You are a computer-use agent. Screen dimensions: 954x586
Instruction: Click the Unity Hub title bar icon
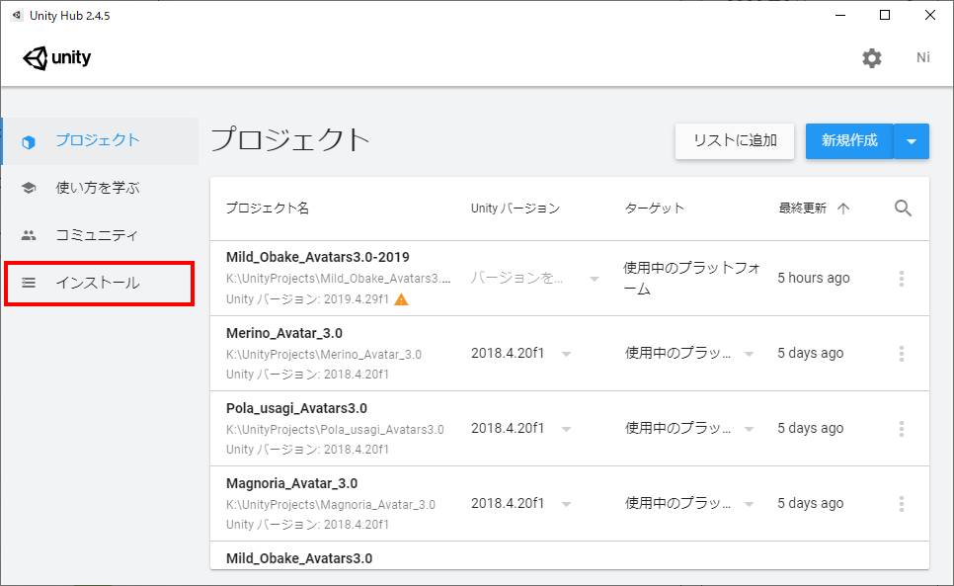coord(17,15)
